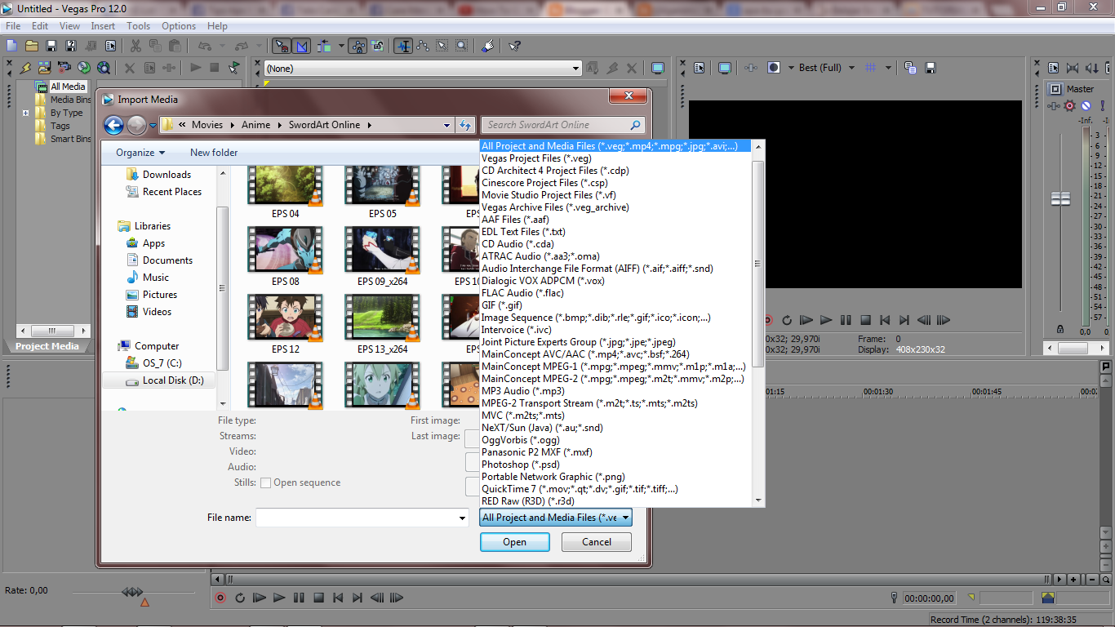Click the Open button in Import Media
This screenshot has width=1115, height=627.
click(514, 542)
